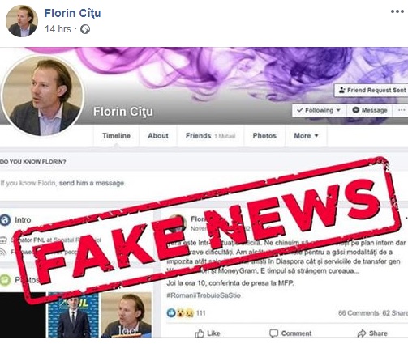Open the #RomaniiTrebuieSaStie hashtag
The height and width of the screenshot is (344, 408).
204,295
